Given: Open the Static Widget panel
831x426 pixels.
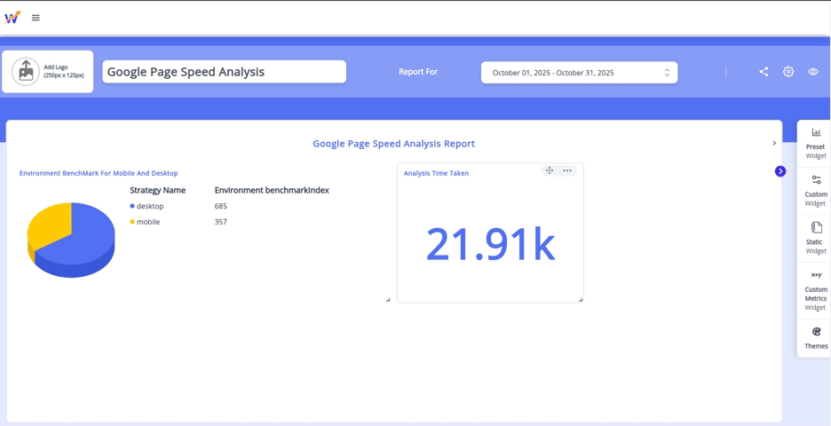Looking at the screenshot, I should coord(815,239).
